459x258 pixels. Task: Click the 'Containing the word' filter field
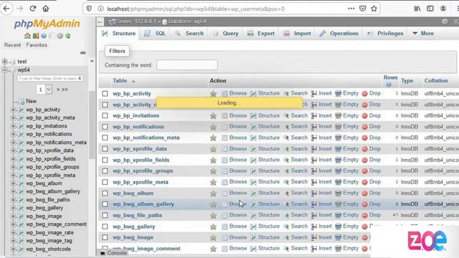[187, 65]
